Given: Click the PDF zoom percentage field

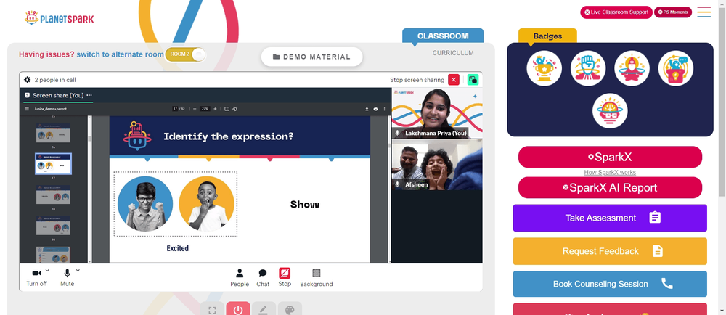Looking at the screenshot, I should (205, 109).
